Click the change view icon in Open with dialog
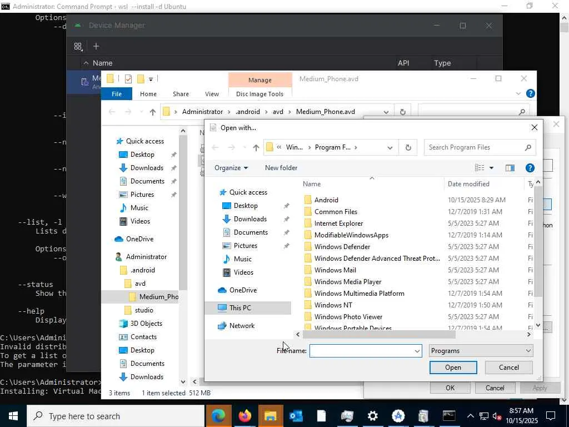This screenshot has height=427, width=569. click(x=480, y=168)
